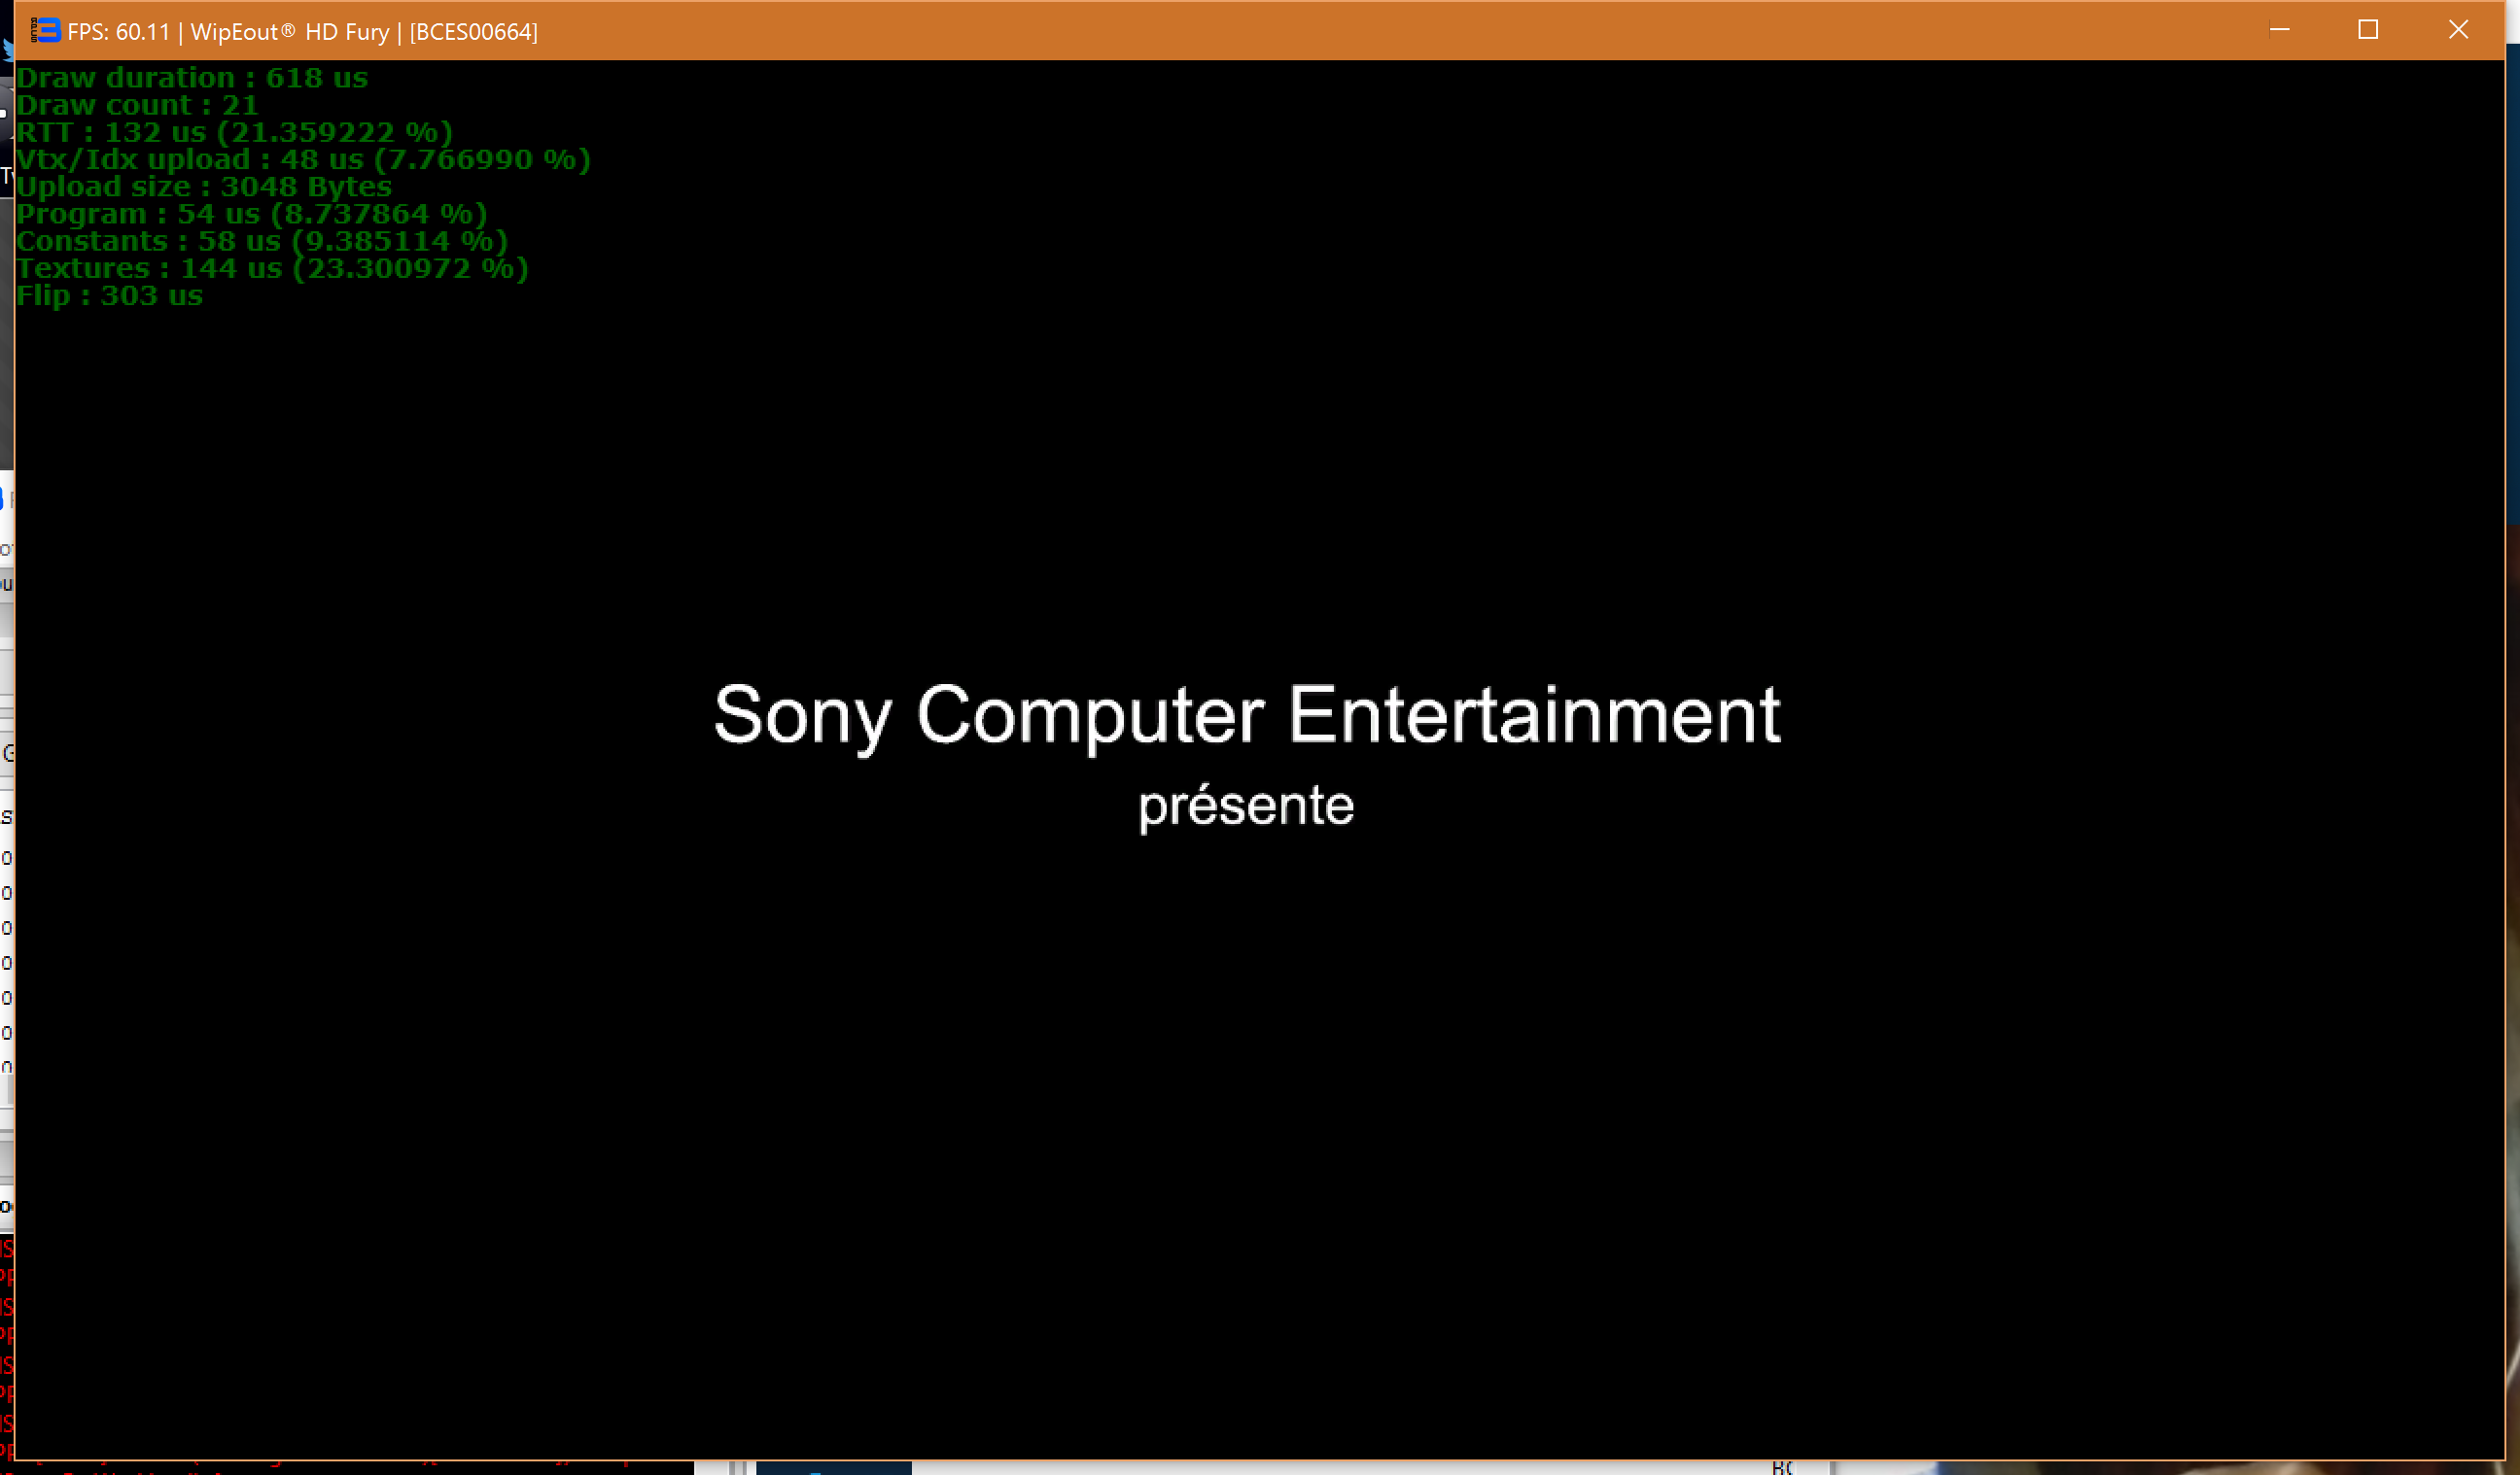Click the 'Program : 54 us' overlay line
This screenshot has height=1475, width=2520.
tap(251, 214)
